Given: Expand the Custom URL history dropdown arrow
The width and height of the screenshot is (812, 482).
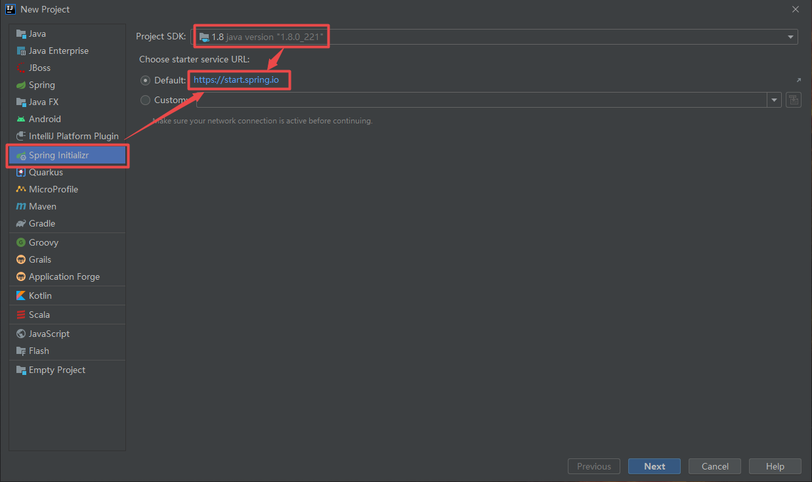Looking at the screenshot, I should pyautogui.click(x=775, y=100).
